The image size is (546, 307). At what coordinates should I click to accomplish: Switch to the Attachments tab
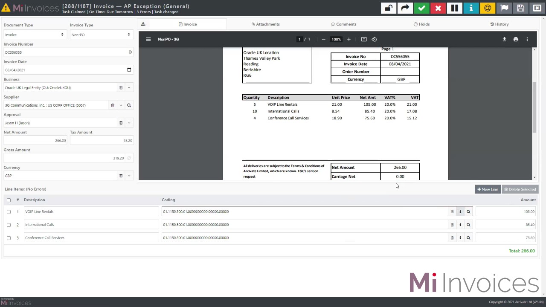(267, 24)
